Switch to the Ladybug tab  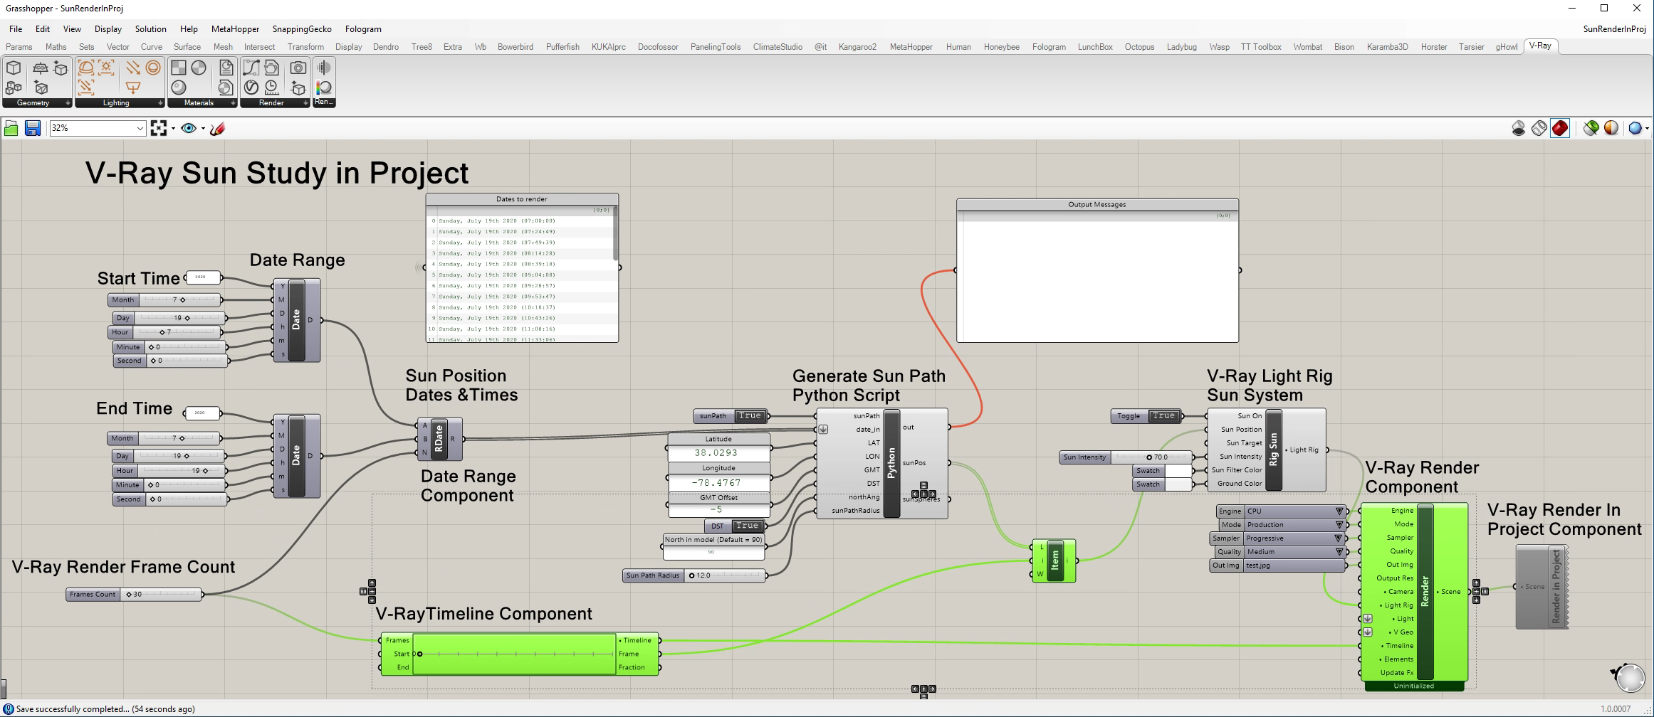point(1181,47)
